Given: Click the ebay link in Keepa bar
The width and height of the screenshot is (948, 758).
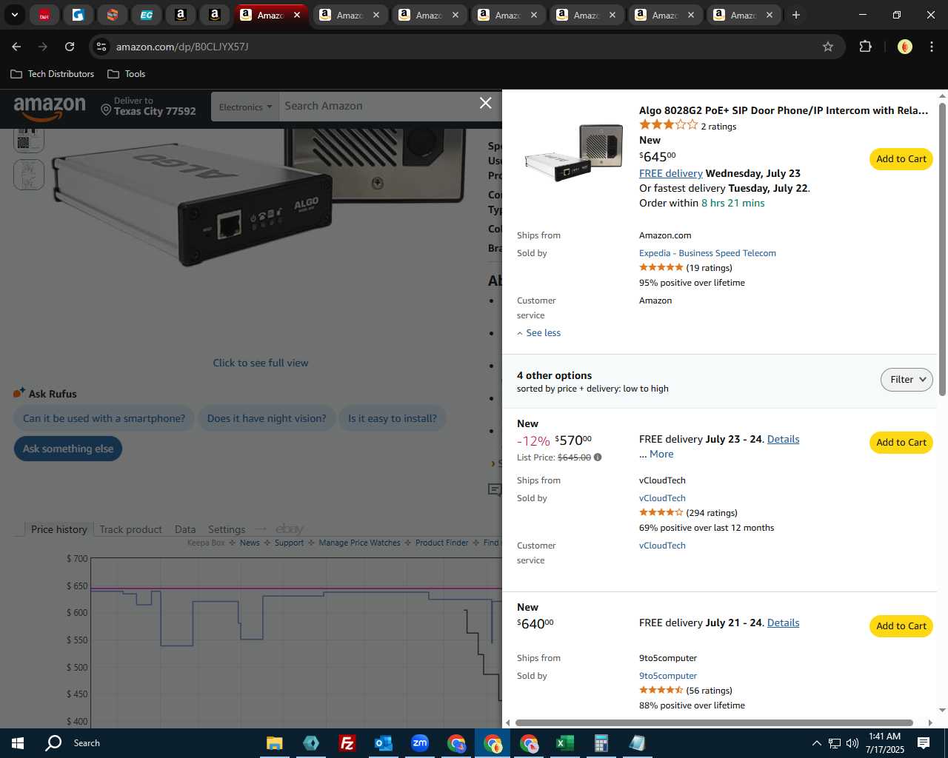Looking at the screenshot, I should (x=290, y=529).
